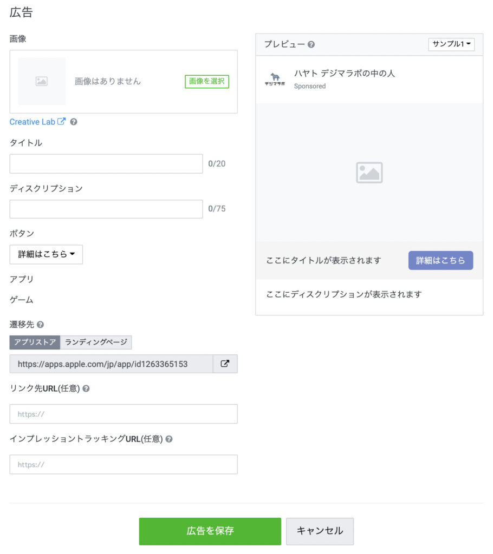Image resolution: width=493 pixels, height=554 pixels.
Task: Switch destination to ランディングページ
Action: tap(96, 342)
